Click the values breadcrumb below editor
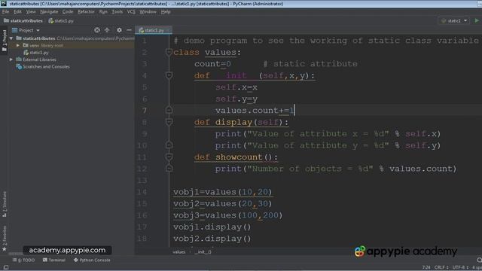The width and height of the screenshot is (482, 271). tap(179, 252)
